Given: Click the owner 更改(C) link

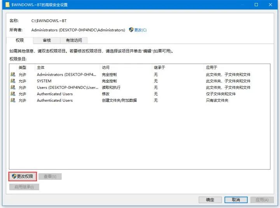Looking at the screenshot, I should tap(140, 30).
